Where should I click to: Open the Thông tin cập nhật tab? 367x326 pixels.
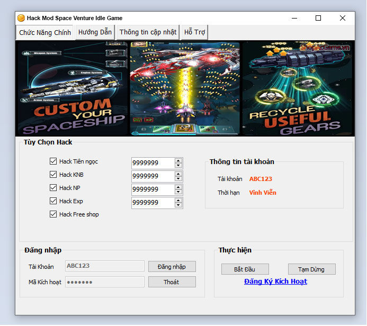click(x=148, y=32)
